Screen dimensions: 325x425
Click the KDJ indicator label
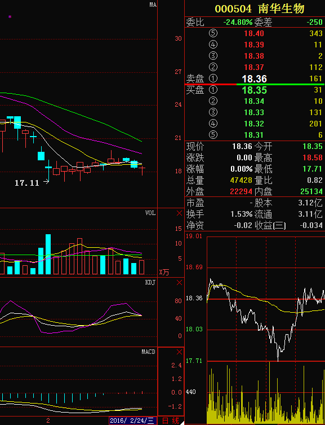tap(150, 282)
